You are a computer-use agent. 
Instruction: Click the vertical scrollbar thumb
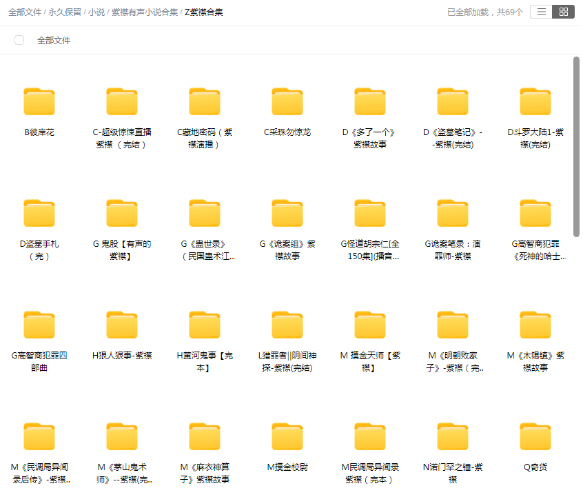point(577,146)
